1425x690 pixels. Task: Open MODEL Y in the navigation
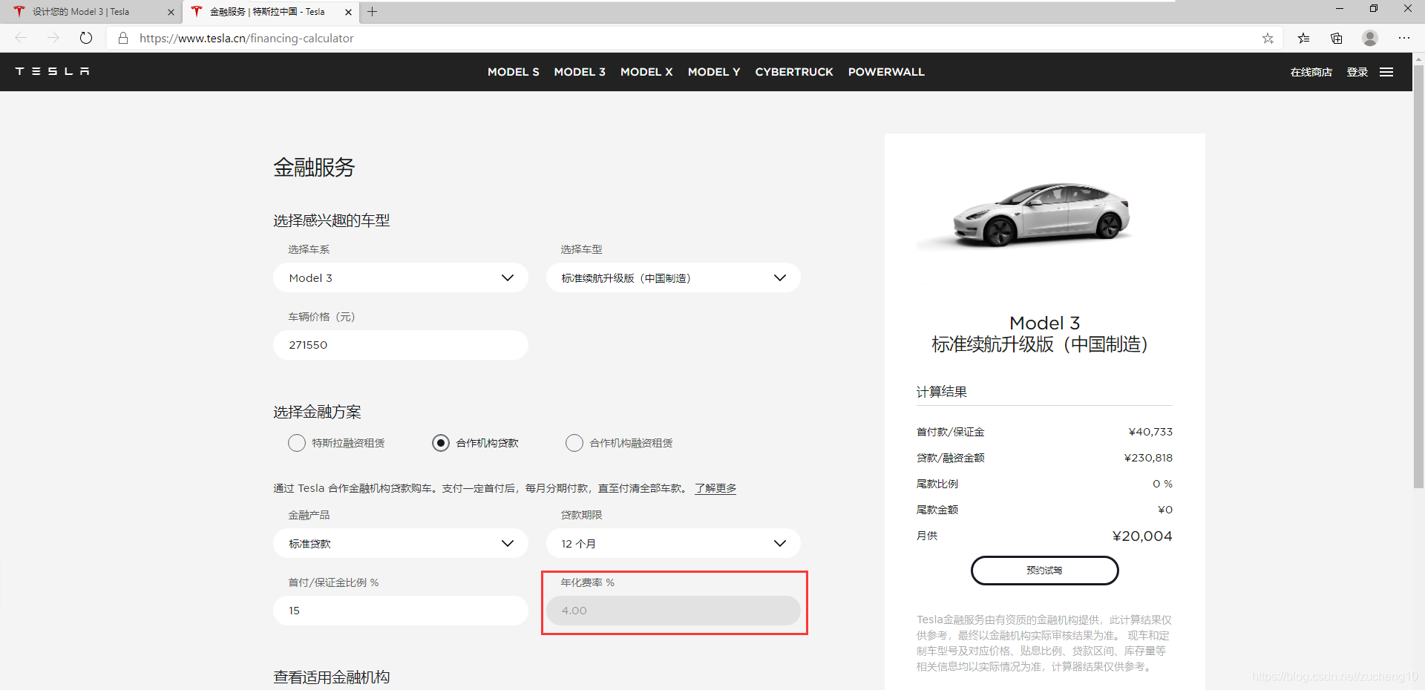tap(714, 72)
